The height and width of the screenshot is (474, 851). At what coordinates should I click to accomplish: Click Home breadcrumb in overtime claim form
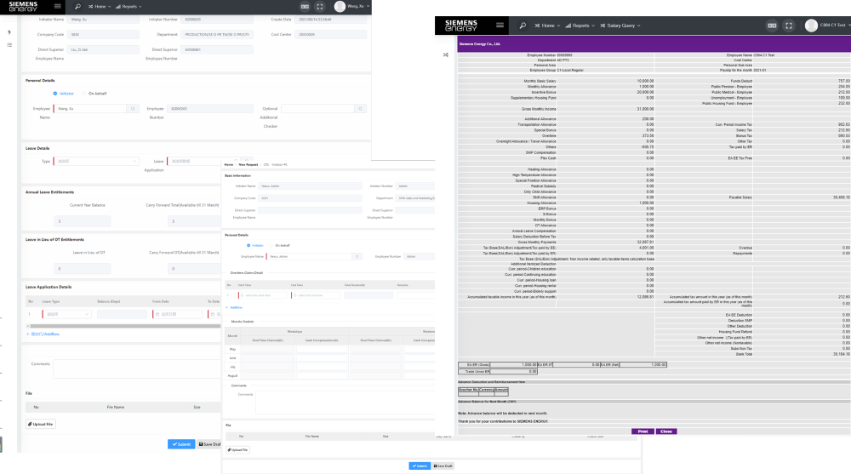(x=228, y=164)
